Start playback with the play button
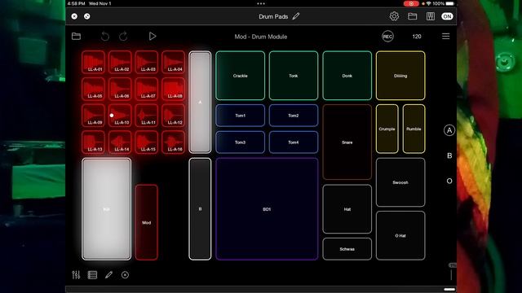Screen dimensions: 522x293 (x=153, y=36)
